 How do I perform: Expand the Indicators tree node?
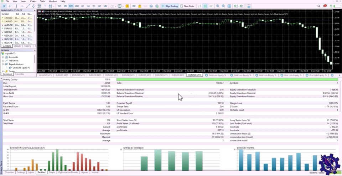pyautogui.click(x=3, y=61)
